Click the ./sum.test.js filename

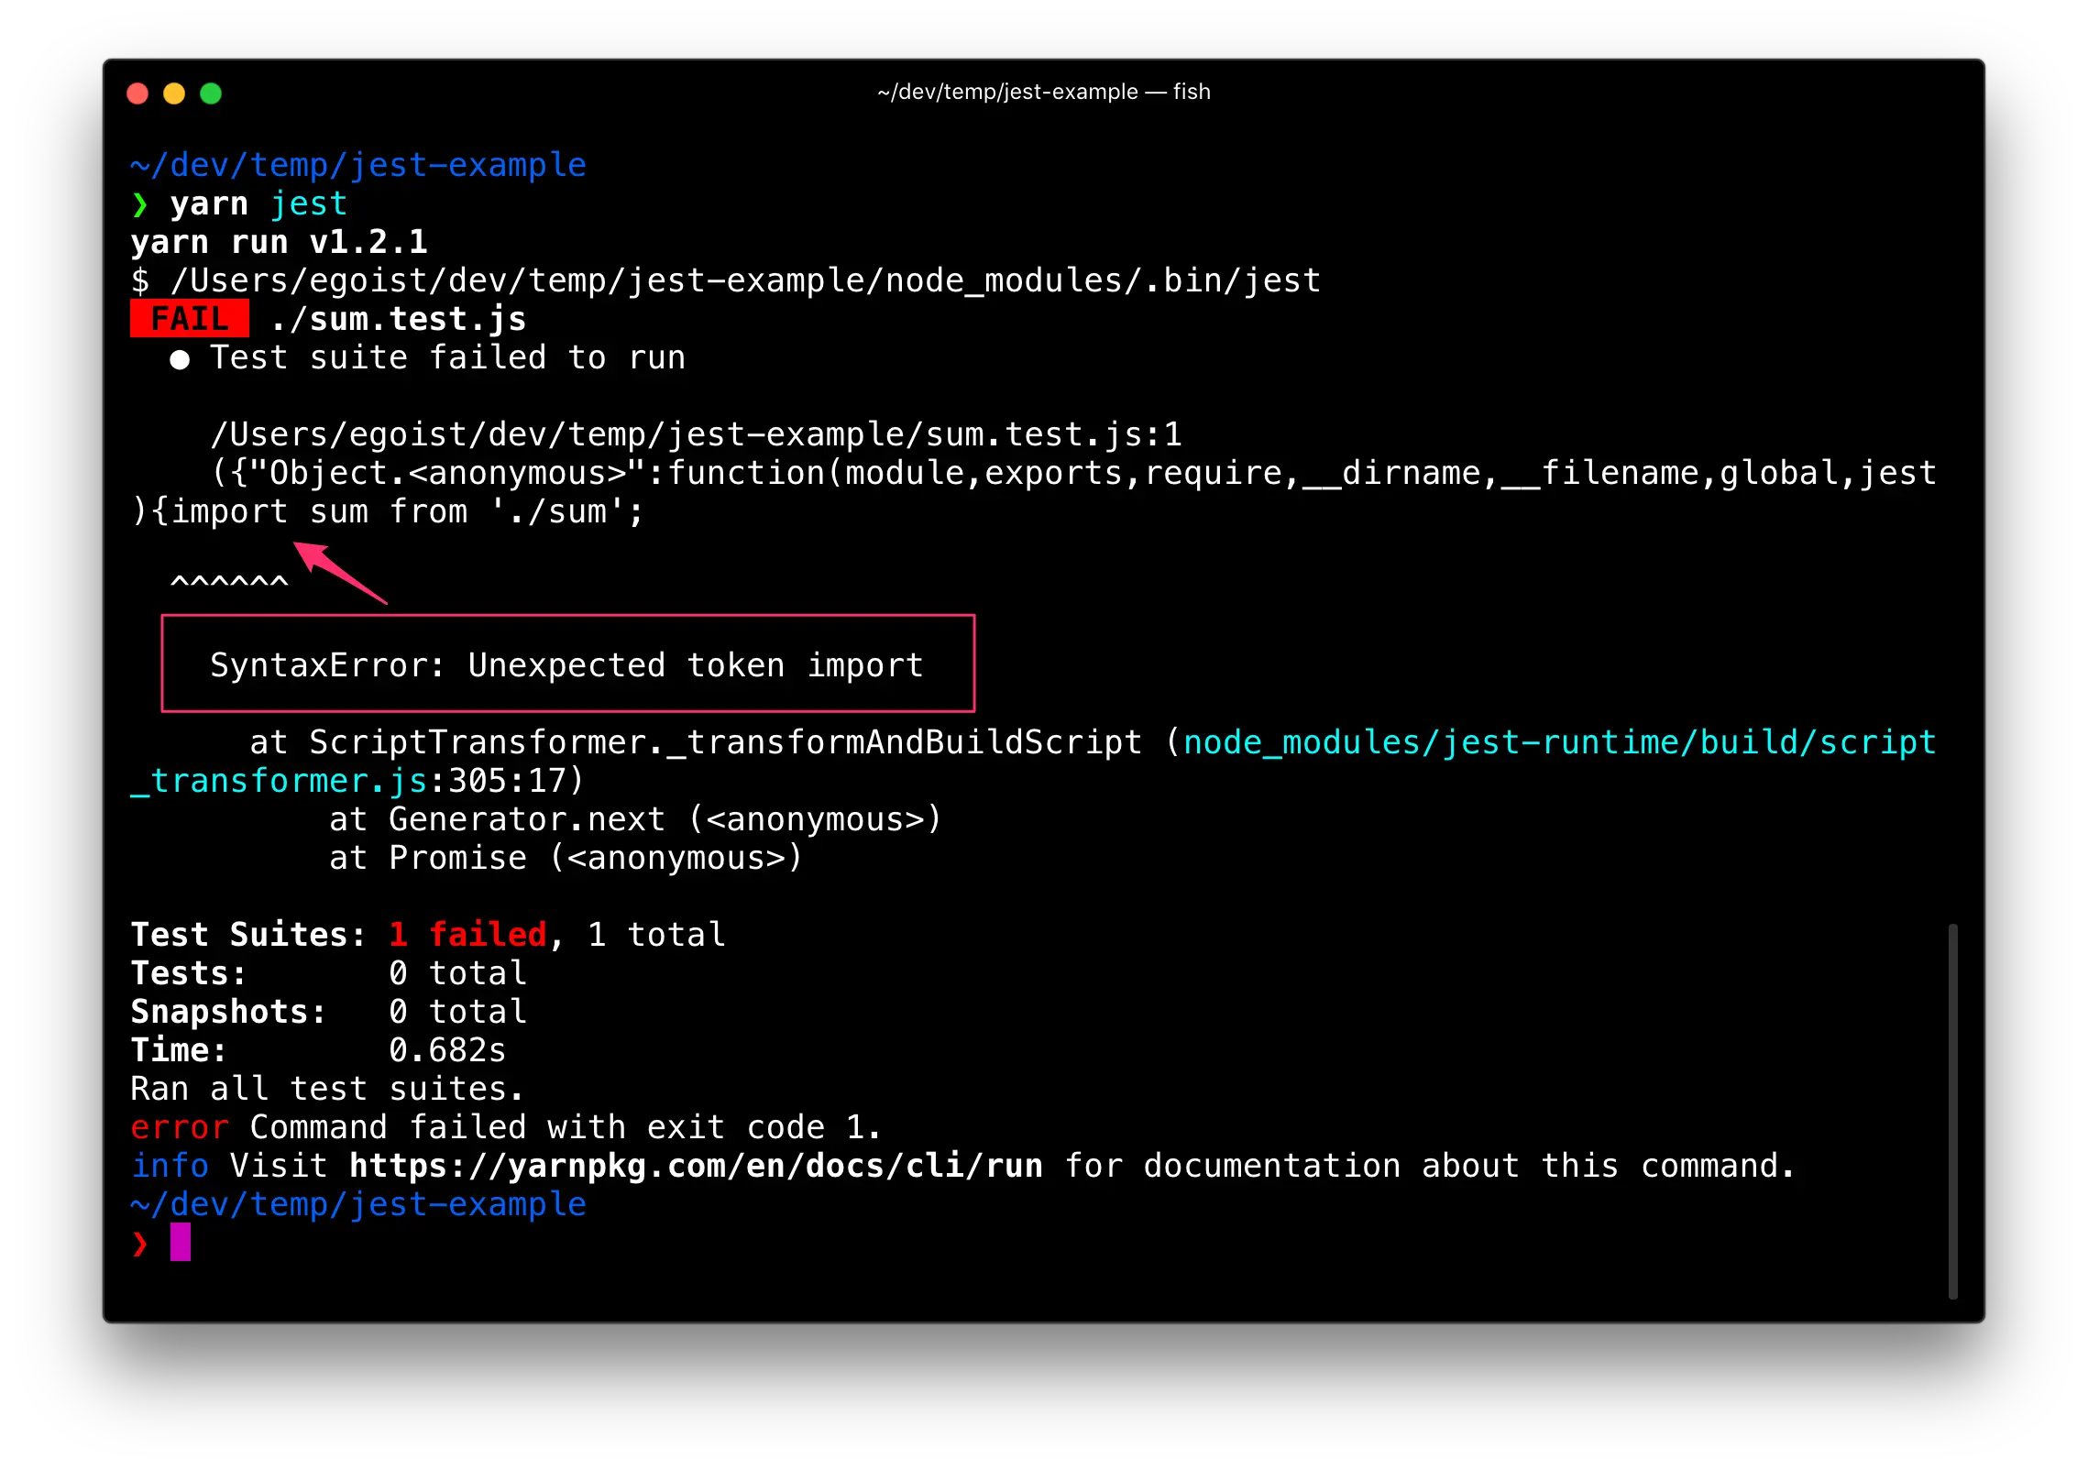pyautogui.click(x=399, y=319)
